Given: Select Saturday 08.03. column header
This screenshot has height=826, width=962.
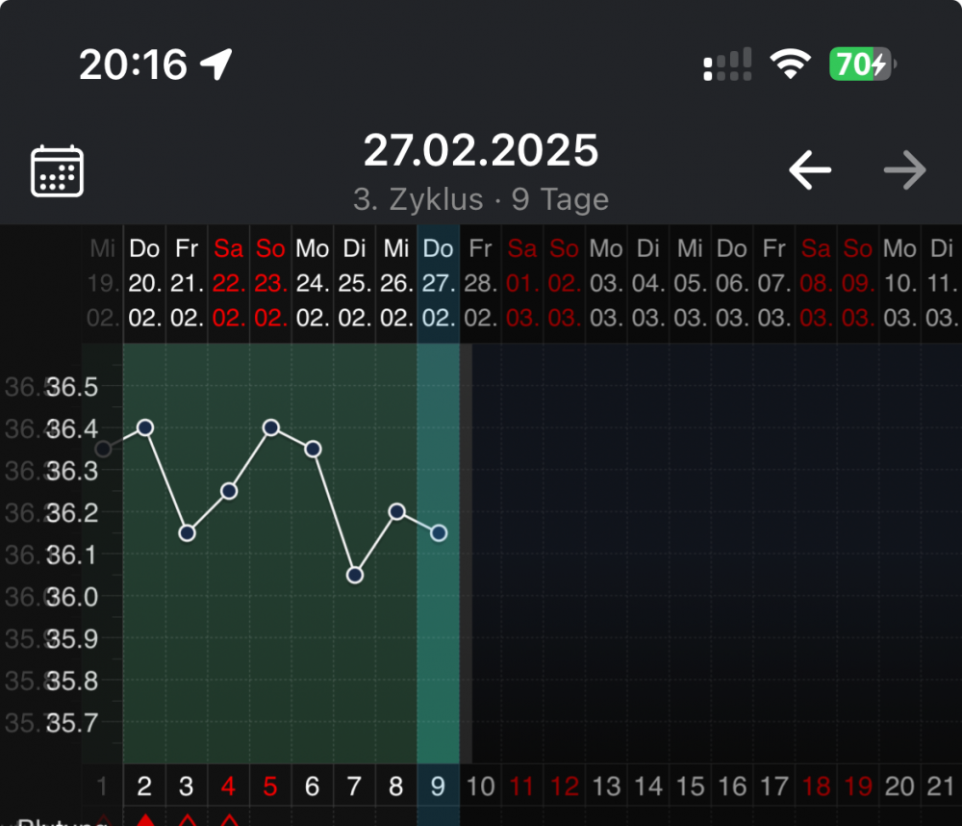Looking at the screenshot, I should click(816, 283).
